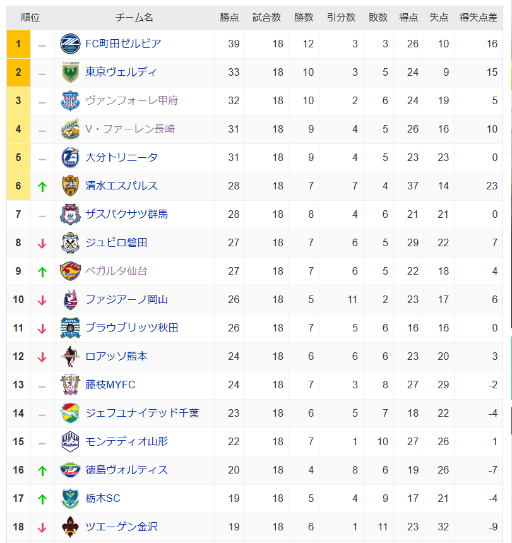512x543 pixels.
Task: Click the 徳島ヴォルティス team logo
Action: click(70, 470)
